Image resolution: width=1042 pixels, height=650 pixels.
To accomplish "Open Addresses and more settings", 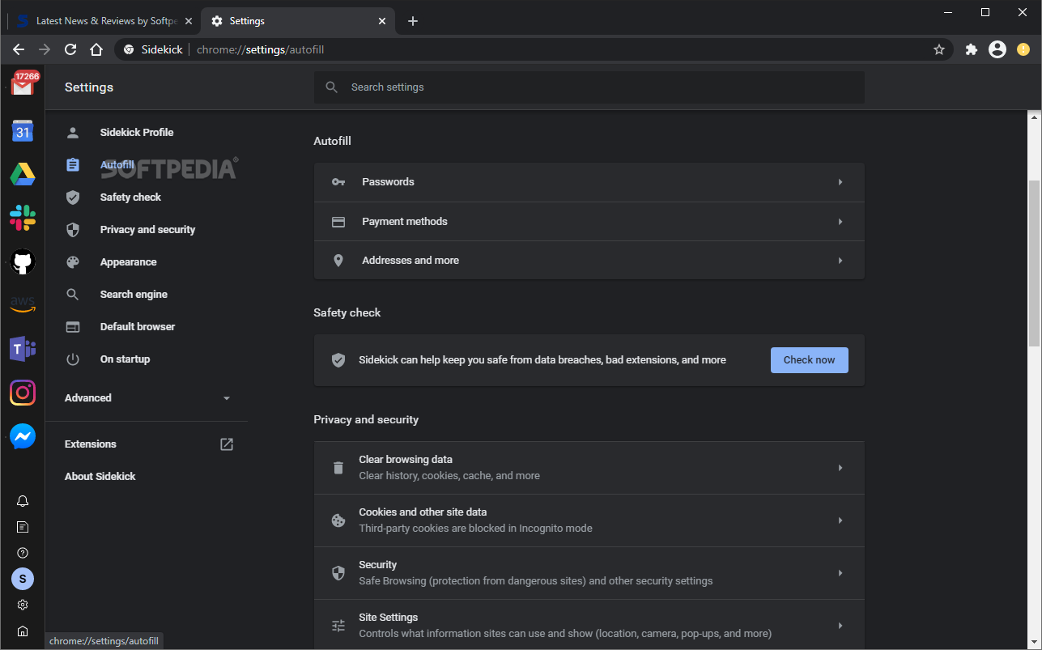I will coord(589,260).
